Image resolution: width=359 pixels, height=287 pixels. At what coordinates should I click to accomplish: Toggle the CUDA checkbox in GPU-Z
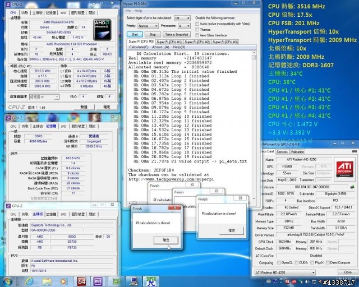297,262
